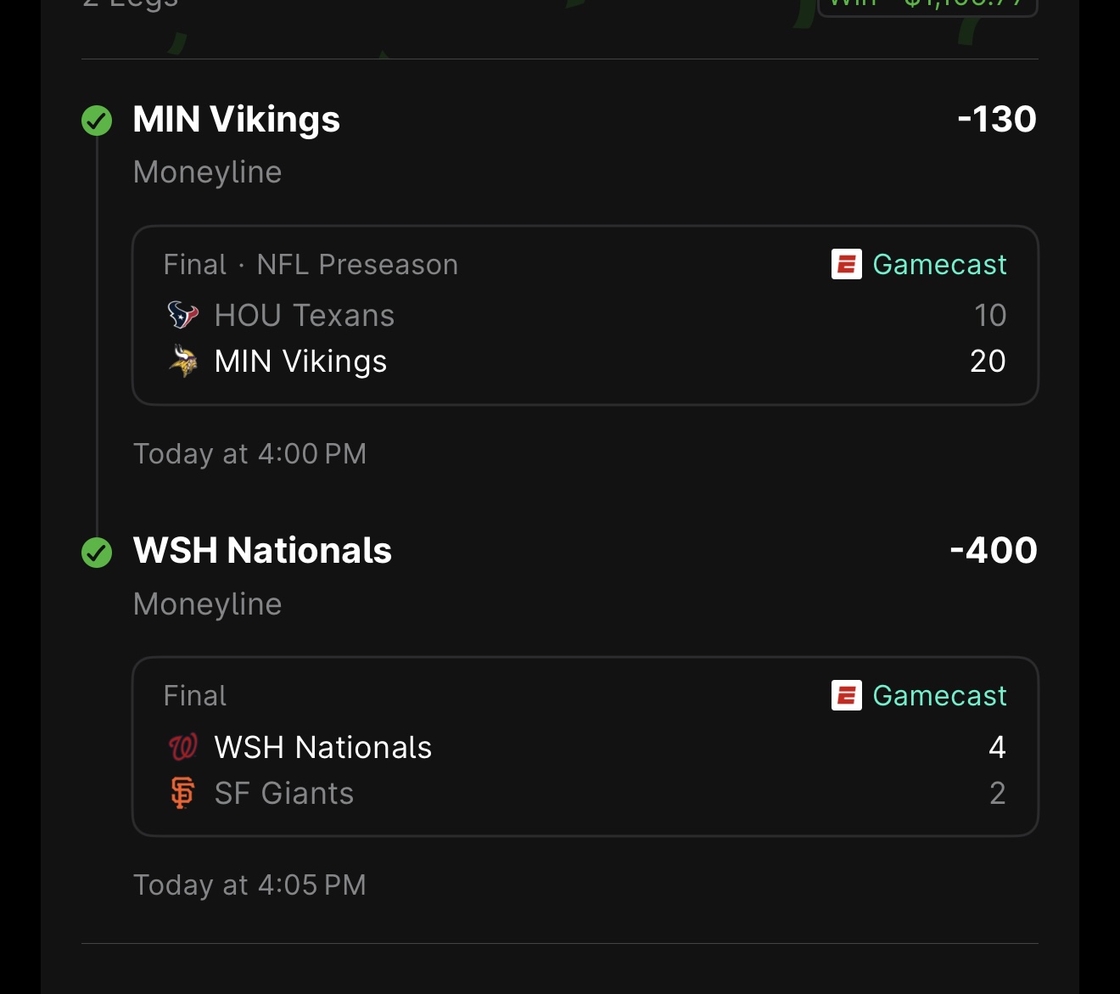
Task: Click the Today at 4:00 PM timestamp
Action: [x=249, y=454]
